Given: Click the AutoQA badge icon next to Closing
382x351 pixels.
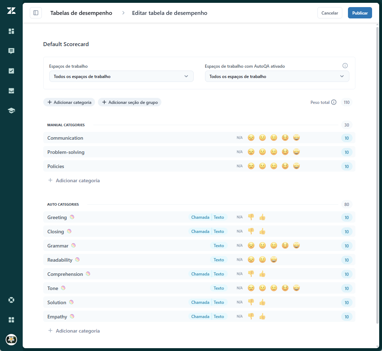Looking at the screenshot, I should pyautogui.click(x=69, y=231).
